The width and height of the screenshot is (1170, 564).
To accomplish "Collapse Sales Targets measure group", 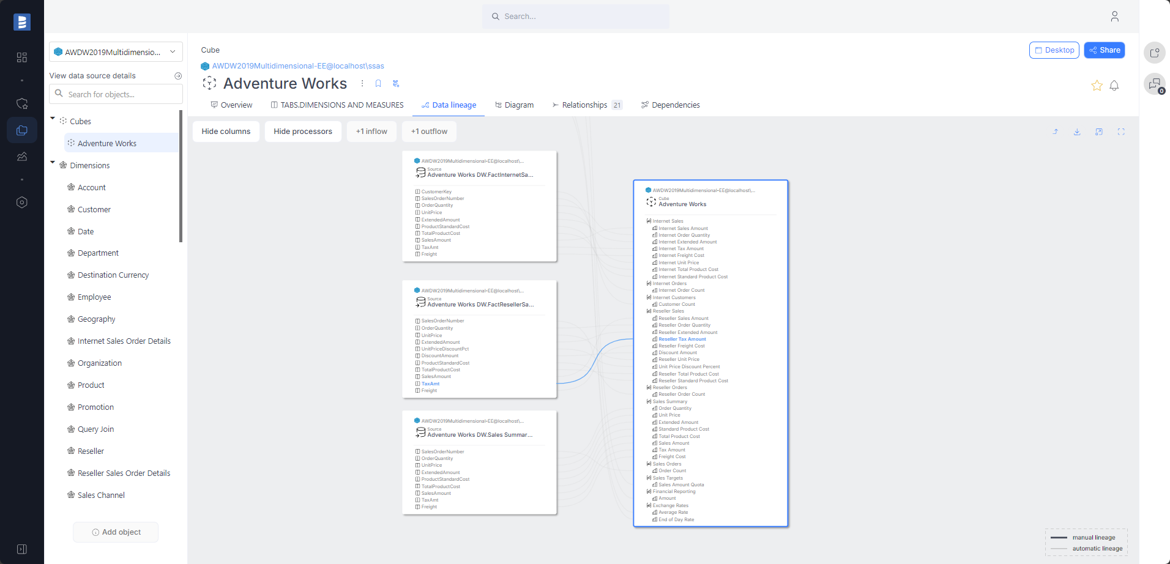I will tap(649, 478).
